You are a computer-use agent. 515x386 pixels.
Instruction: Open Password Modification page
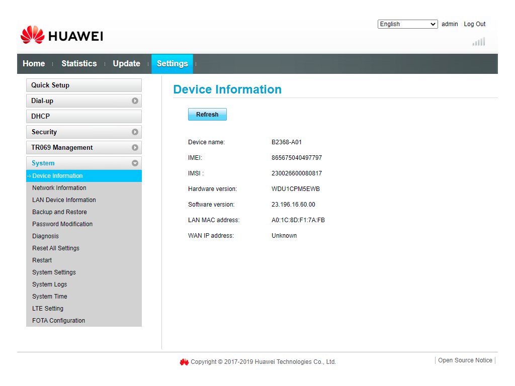point(62,224)
